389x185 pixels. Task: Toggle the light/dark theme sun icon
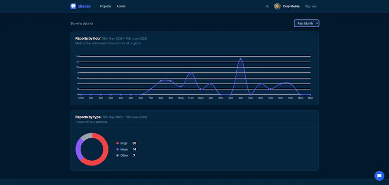pyautogui.click(x=267, y=6)
